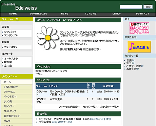Select リンク集 in the main menu

(x=17, y=101)
